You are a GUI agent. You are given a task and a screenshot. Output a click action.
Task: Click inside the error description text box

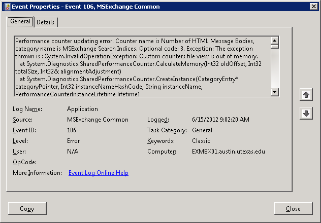pos(137,66)
